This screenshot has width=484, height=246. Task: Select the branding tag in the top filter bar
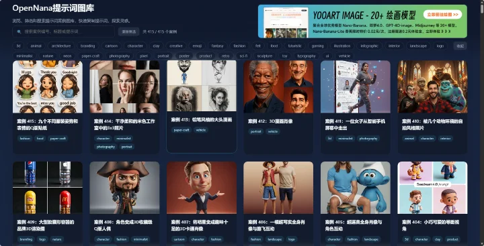[x=88, y=46]
